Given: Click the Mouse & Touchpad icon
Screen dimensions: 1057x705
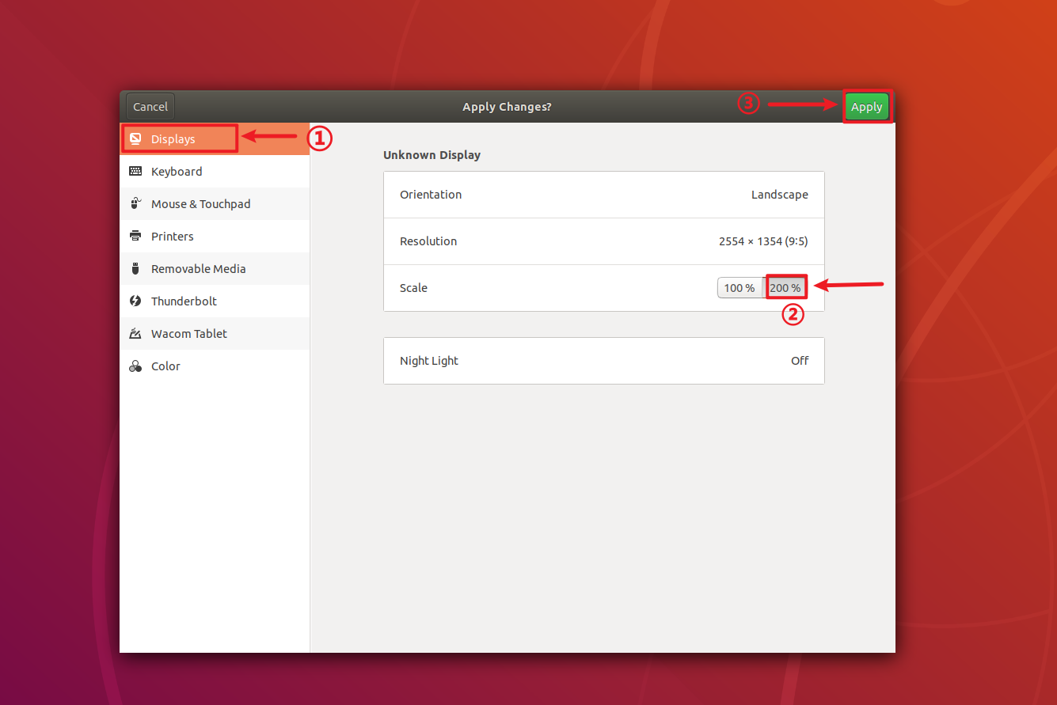Looking at the screenshot, I should pyautogui.click(x=135, y=204).
